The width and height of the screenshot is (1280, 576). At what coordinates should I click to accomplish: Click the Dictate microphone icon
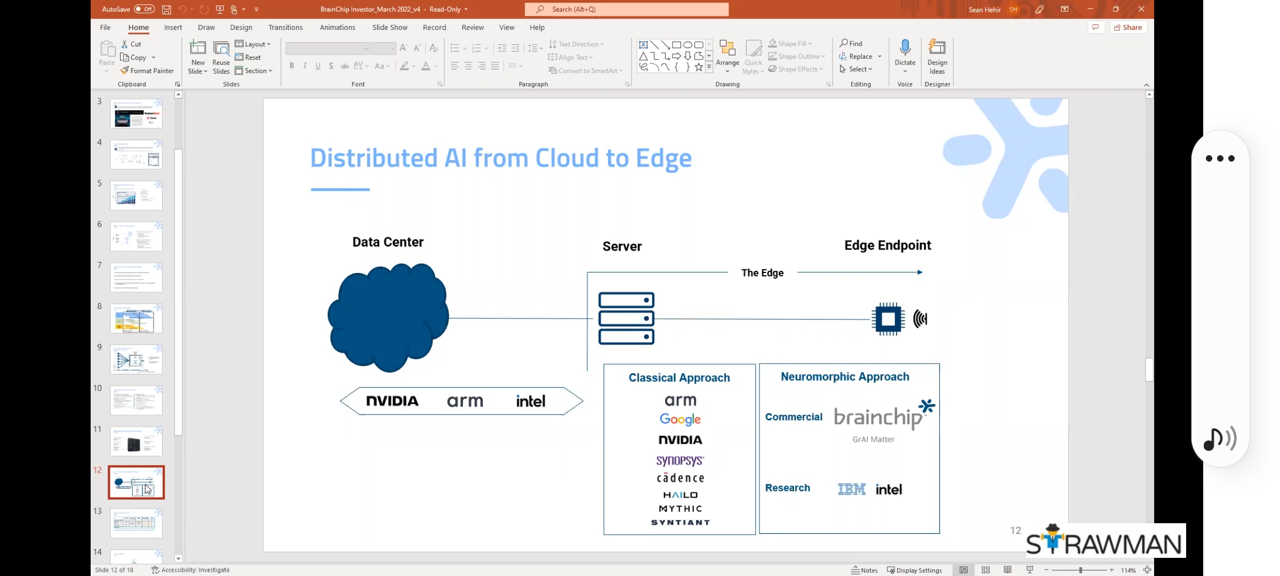905,48
